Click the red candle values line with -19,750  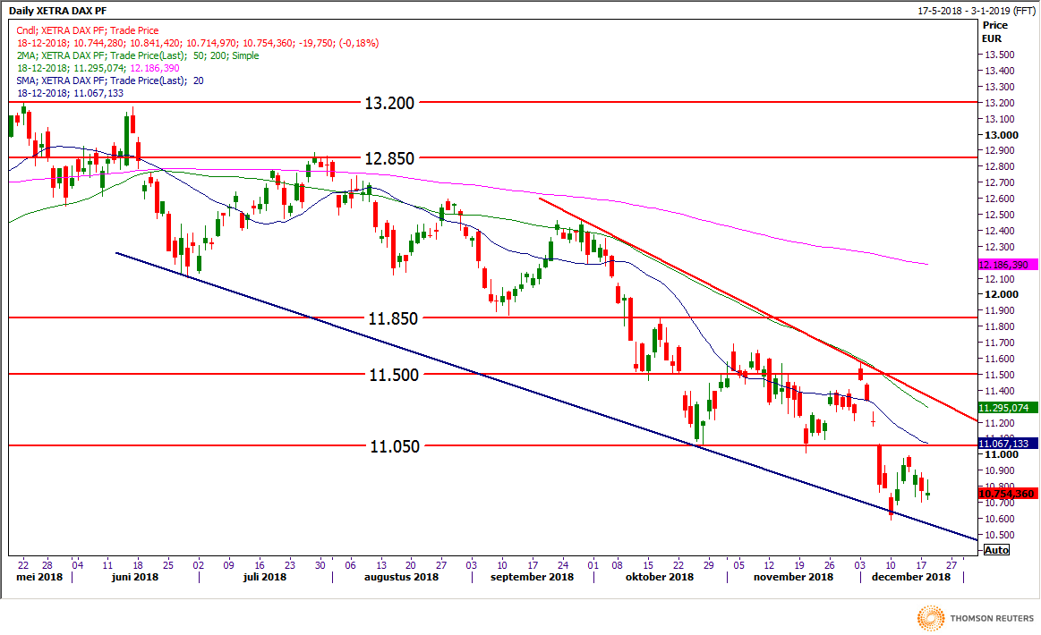point(198,43)
